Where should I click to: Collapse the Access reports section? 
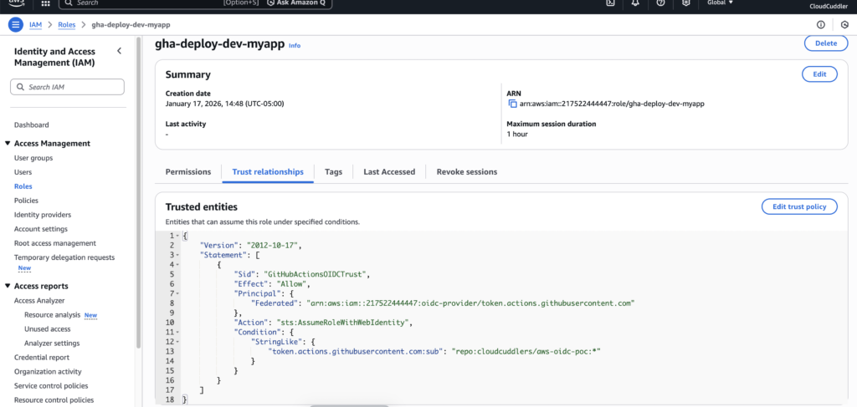click(x=8, y=286)
